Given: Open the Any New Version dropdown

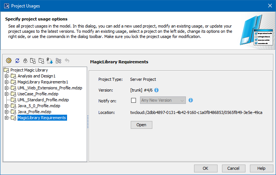Looking at the screenshot, I should 163,100.
